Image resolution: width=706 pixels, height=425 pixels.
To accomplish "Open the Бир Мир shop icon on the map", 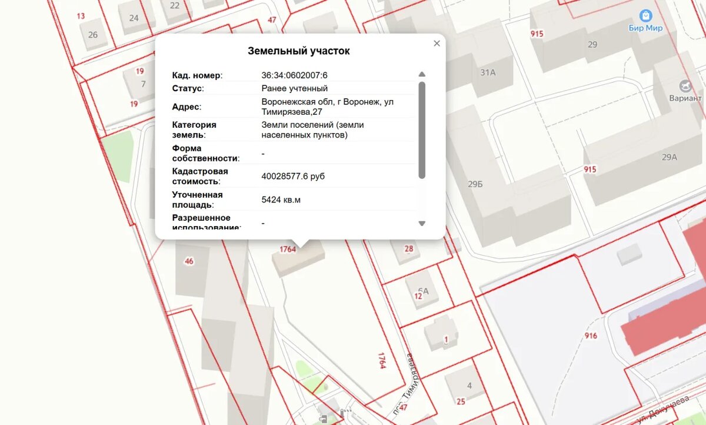I will pyautogui.click(x=646, y=16).
